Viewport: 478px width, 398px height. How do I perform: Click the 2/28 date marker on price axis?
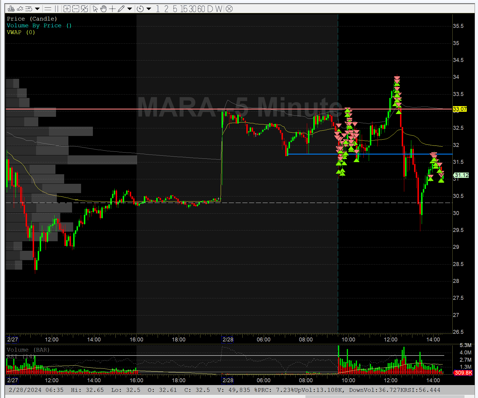coord(228,339)
